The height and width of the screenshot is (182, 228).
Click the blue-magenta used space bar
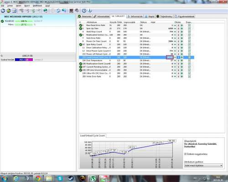24,60
